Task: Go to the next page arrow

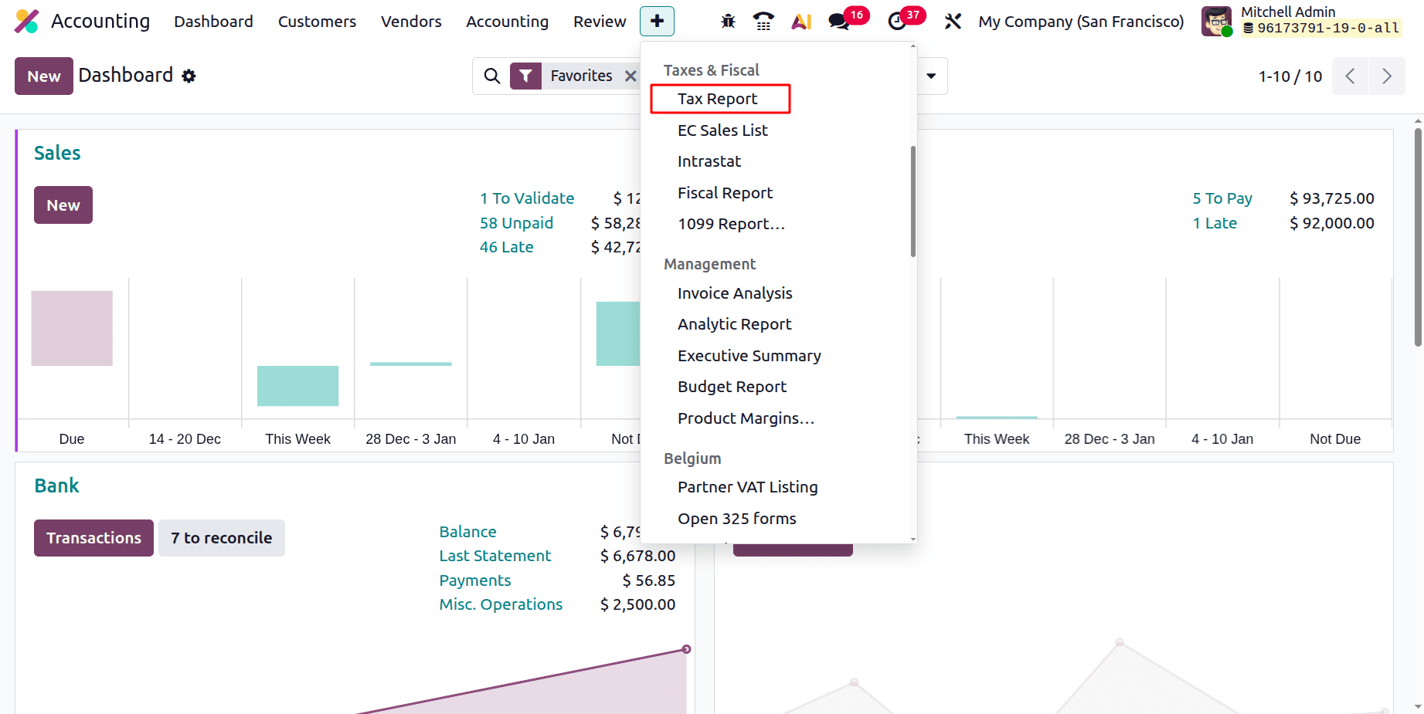Action: [1387, 76]
